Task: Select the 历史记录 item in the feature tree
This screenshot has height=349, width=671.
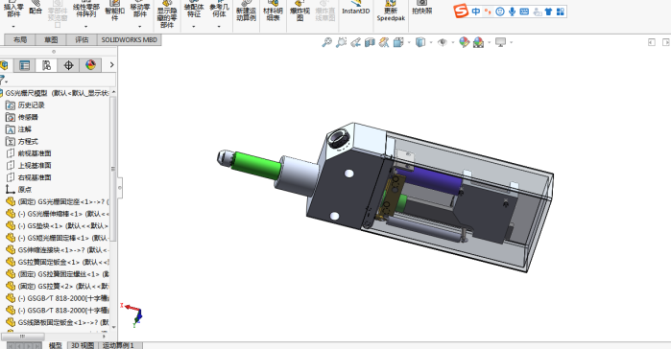Action: tap(31, 105)
